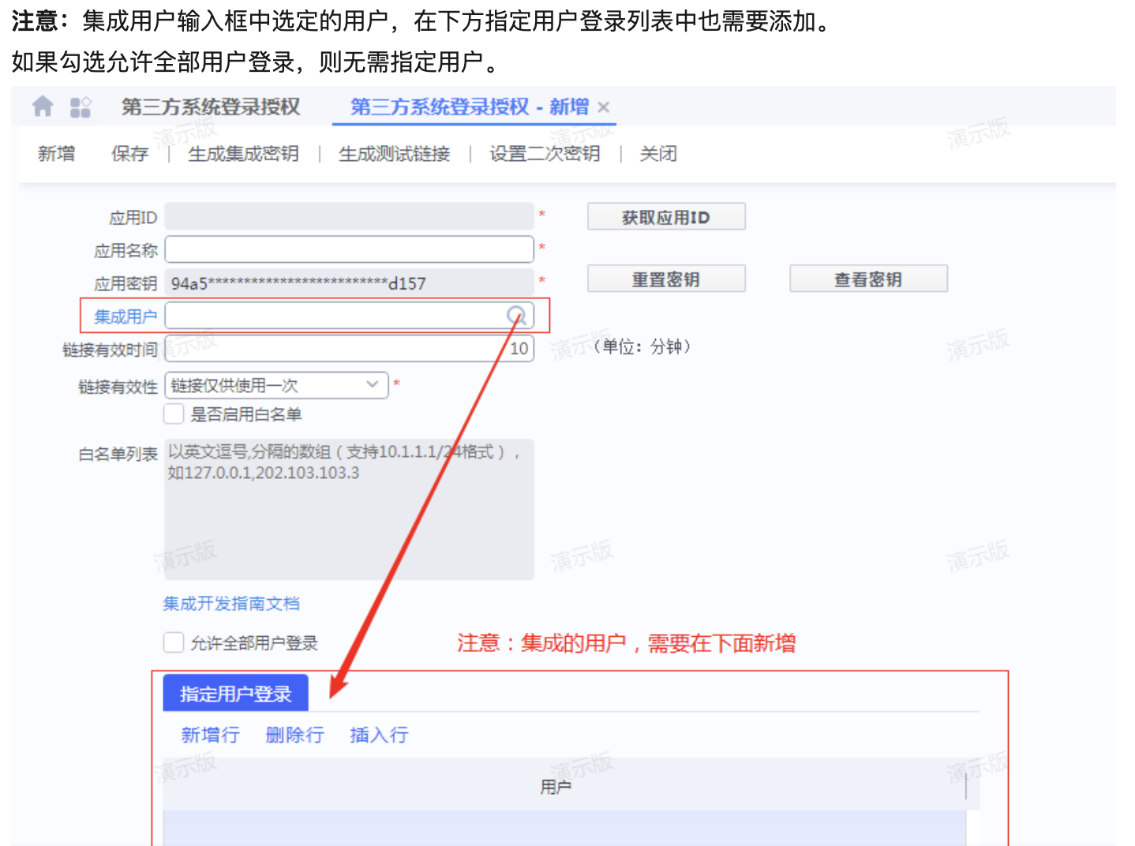Check 允许全部用户登录 option
This screenshot has width=1135, height=846.
pos(174,642)
